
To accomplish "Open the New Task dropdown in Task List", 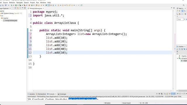I will 179,11.
